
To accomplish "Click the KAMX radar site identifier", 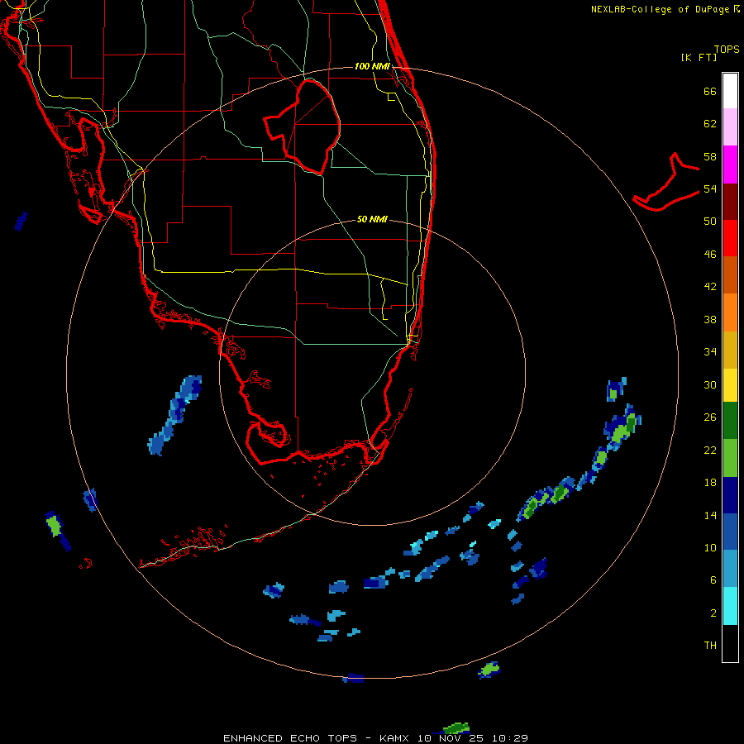I will 395,738.
